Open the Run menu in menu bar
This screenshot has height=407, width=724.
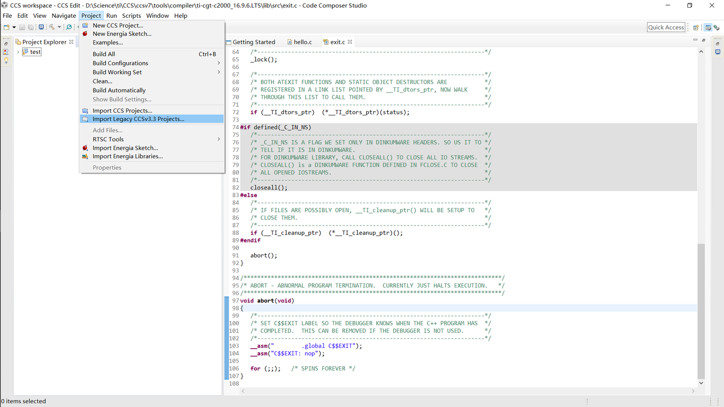click(x=112, y=16)
